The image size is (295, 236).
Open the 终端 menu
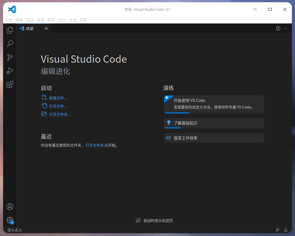(x=73, y=20)
